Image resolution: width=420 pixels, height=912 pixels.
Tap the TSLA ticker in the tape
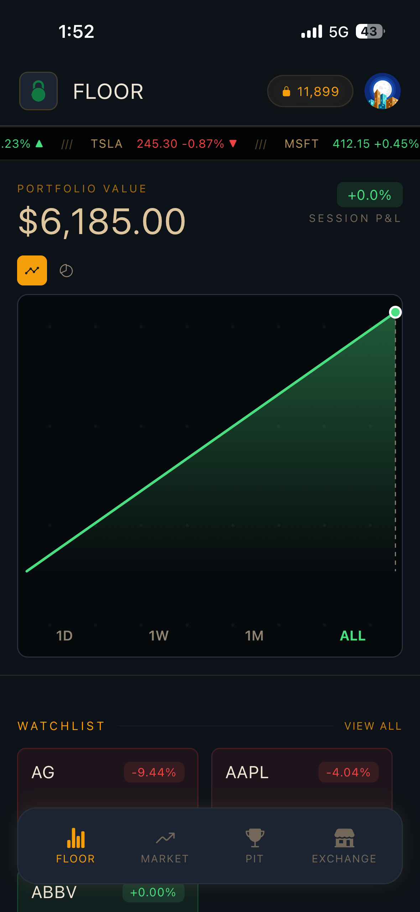(107, 144)
